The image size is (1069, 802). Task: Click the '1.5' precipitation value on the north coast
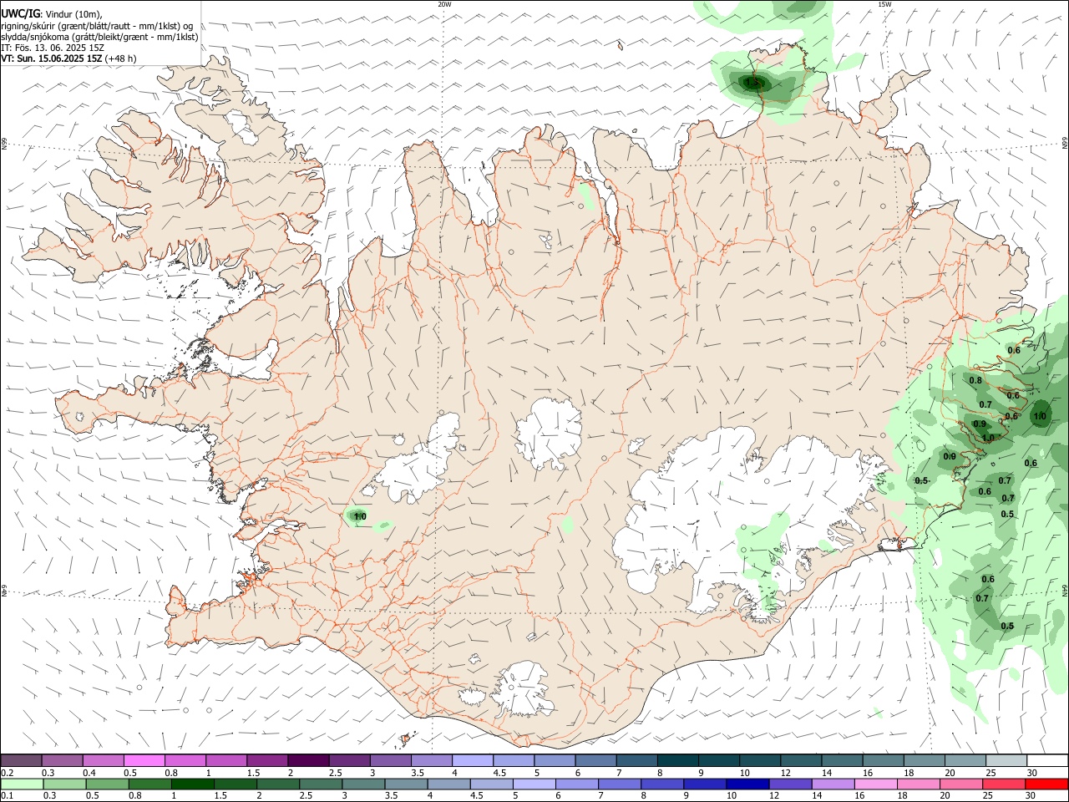coord(753,83)
